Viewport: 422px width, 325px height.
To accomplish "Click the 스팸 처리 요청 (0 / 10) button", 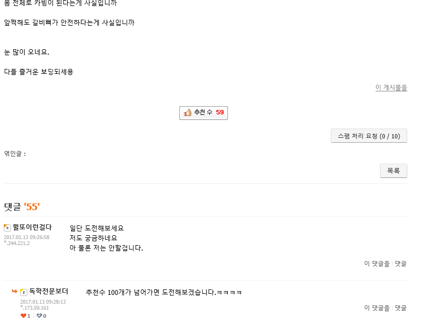I will point(369,136).
